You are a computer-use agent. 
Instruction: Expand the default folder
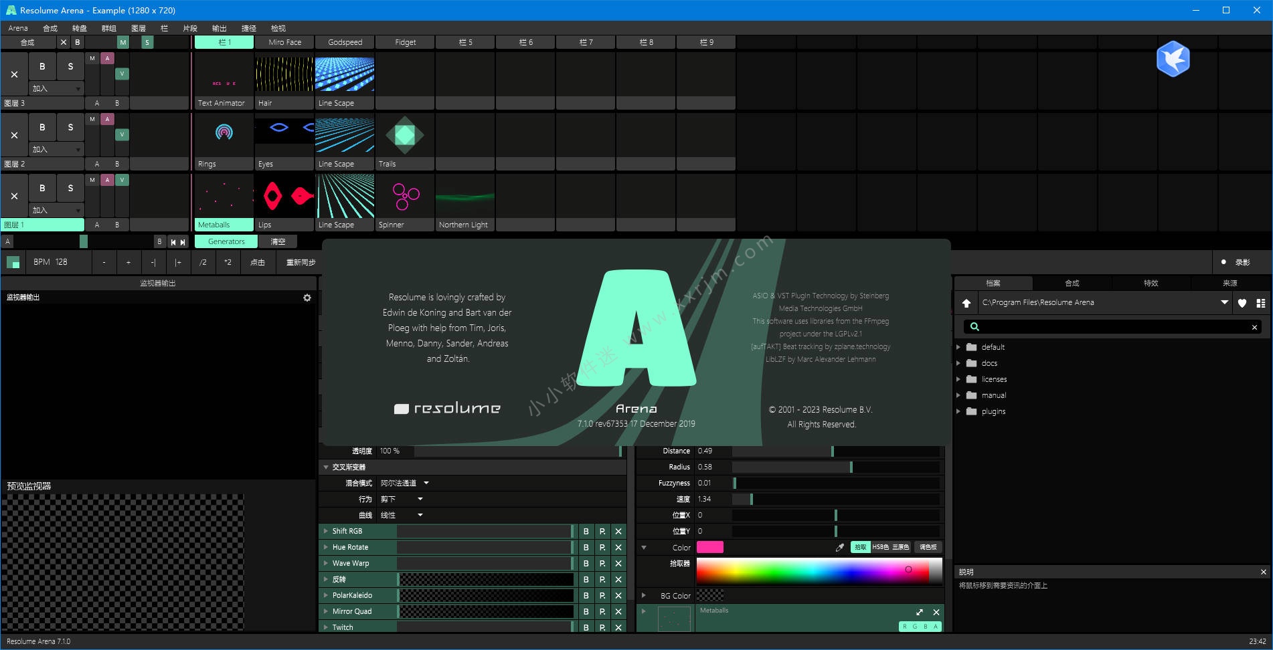tap(958, 347)
